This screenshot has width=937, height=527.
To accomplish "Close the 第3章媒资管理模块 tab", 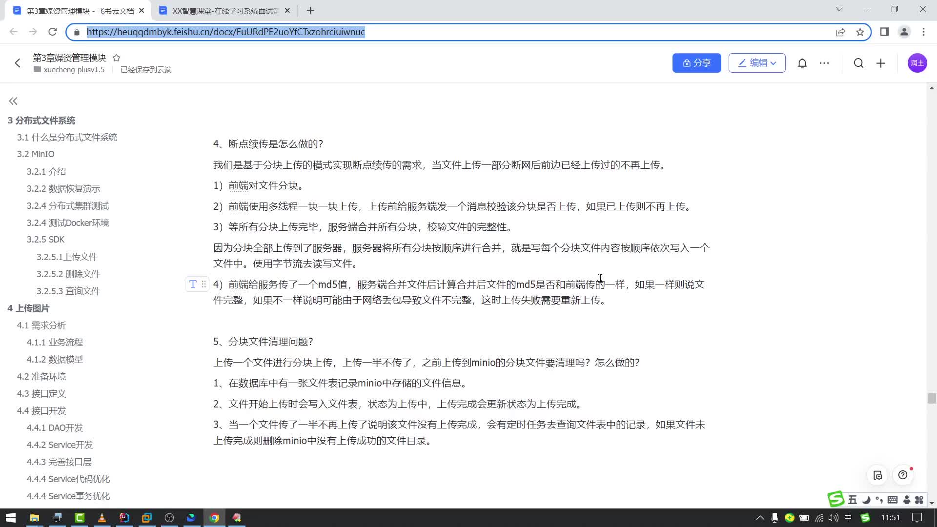I will click(142, 10).
